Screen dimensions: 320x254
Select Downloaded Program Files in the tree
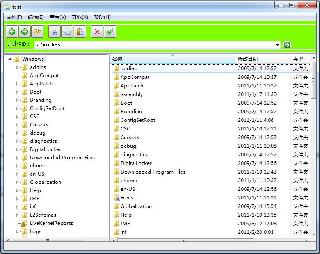click(62, 158)
